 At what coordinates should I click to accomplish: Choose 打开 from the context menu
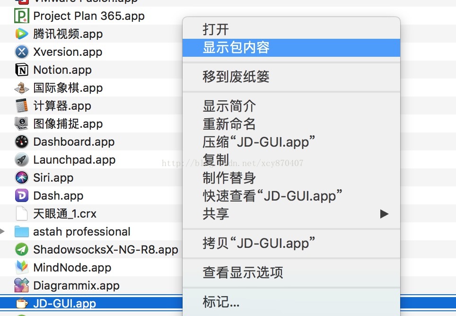click(x=291, y=29)
